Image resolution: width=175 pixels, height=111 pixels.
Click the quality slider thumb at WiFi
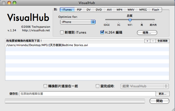click(x=130, y=20)
